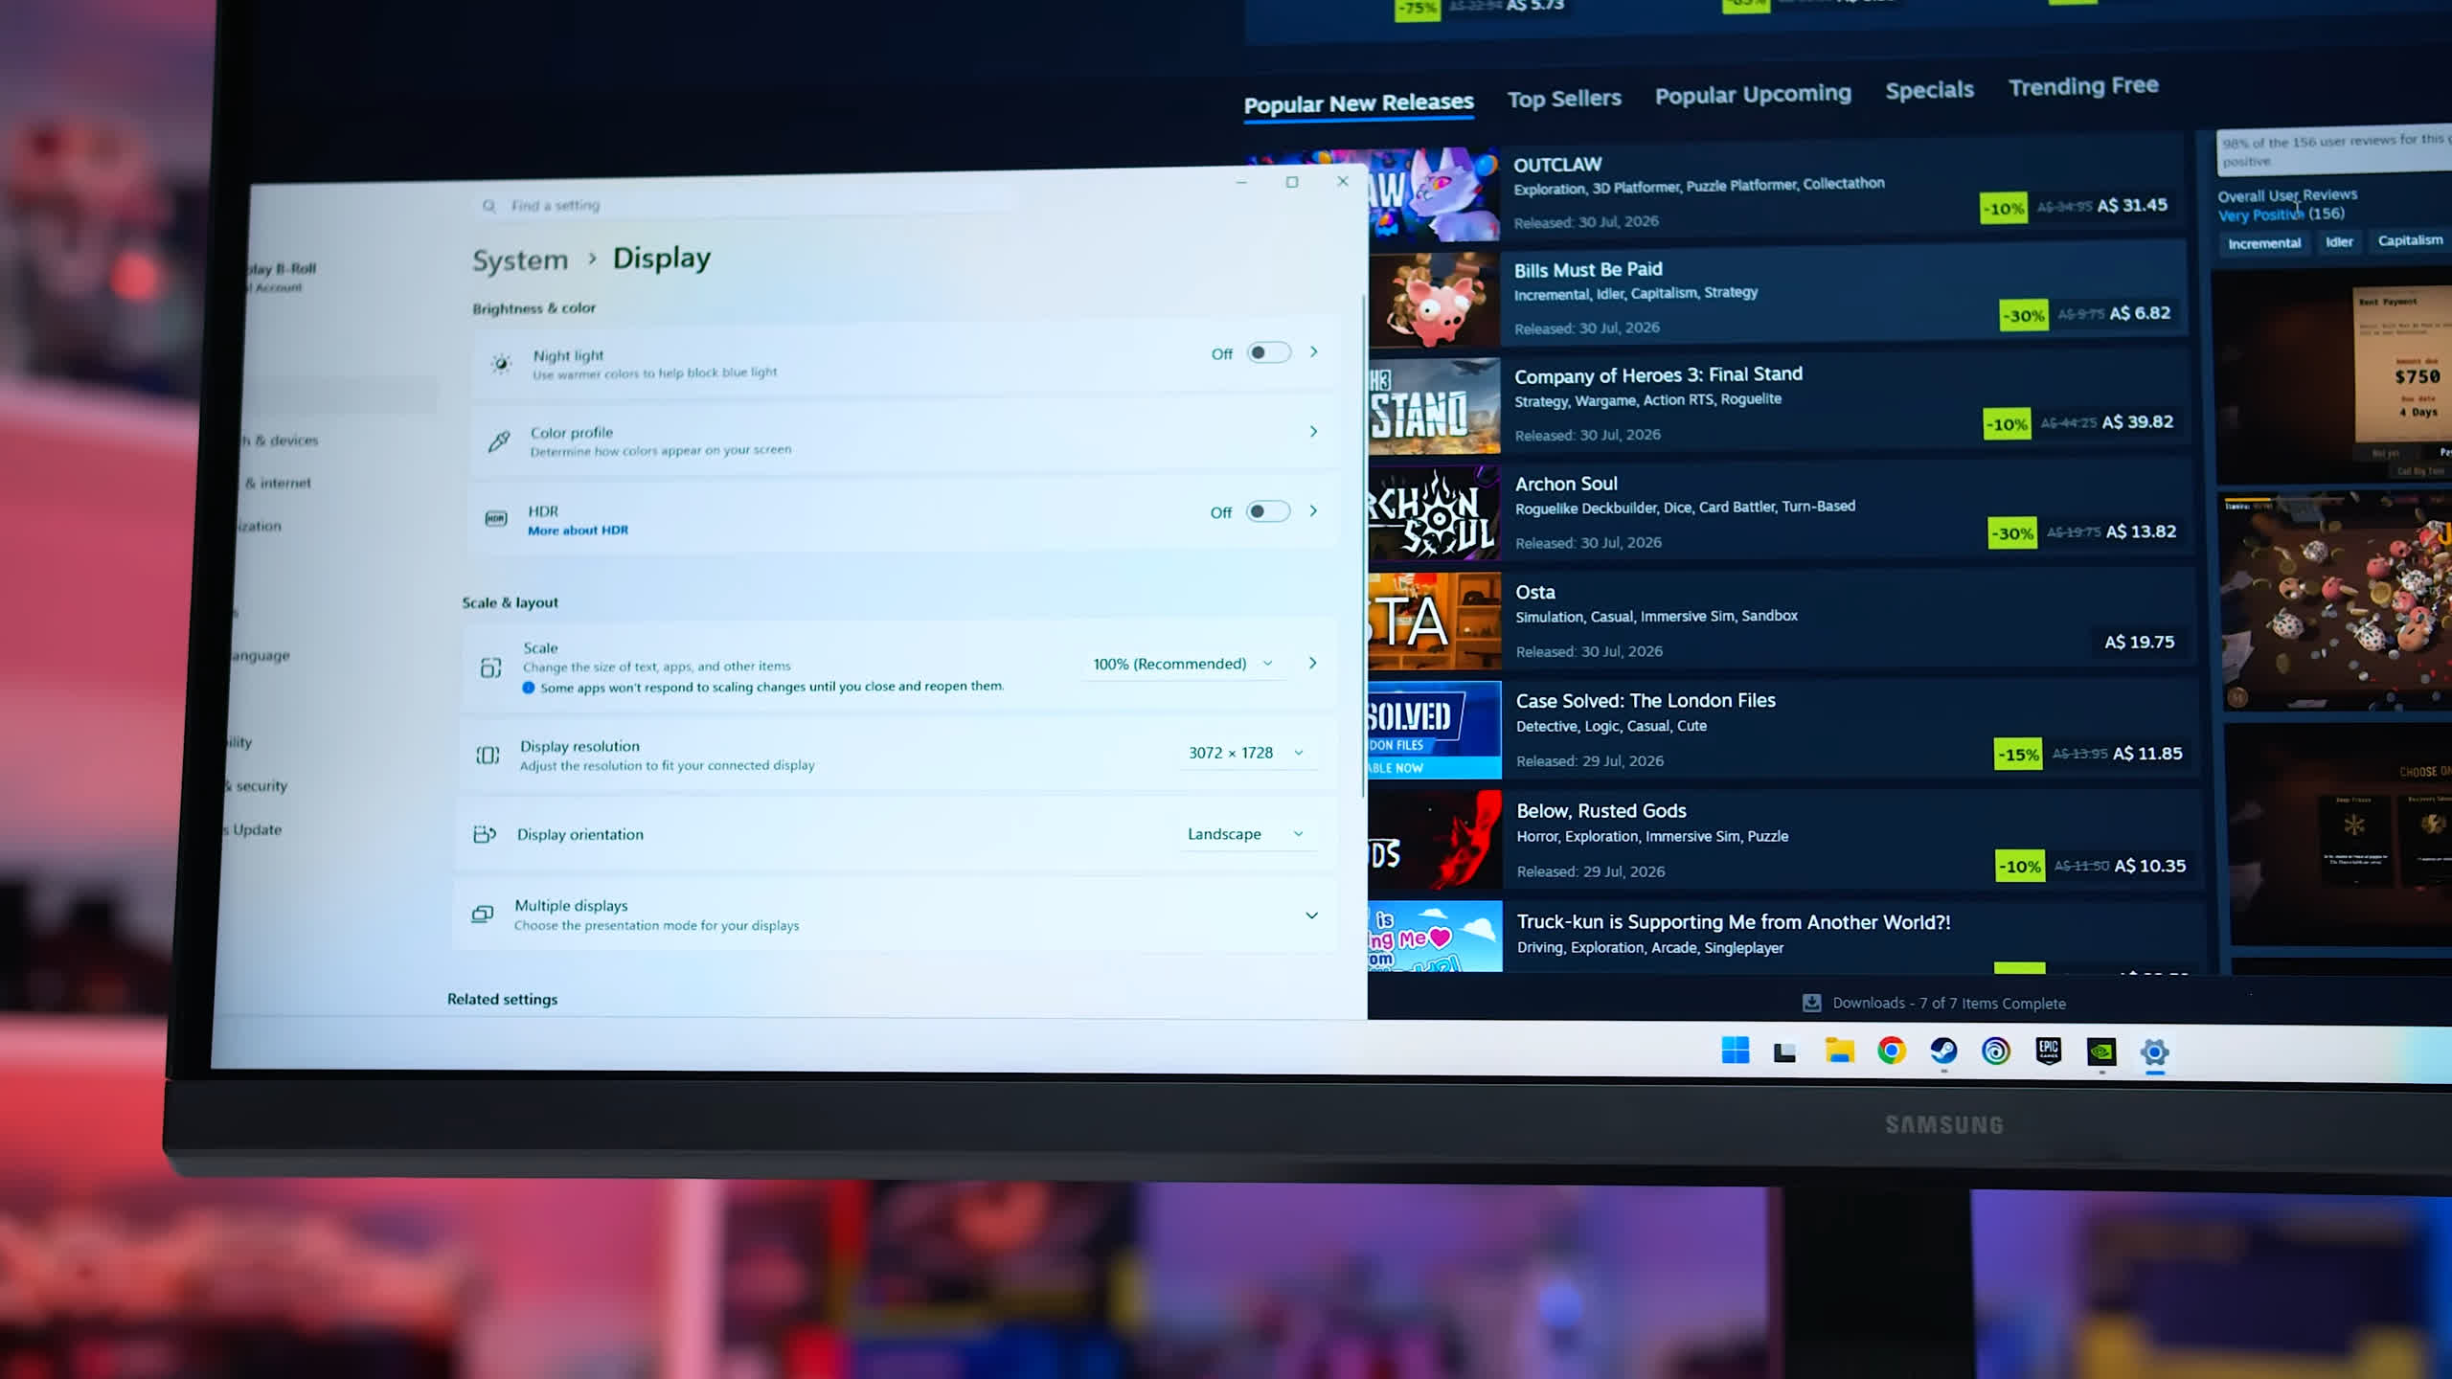Click the Settings window vertical scrollbar
This screenshot has width=2452, height=1379.
click(1363, 546)
